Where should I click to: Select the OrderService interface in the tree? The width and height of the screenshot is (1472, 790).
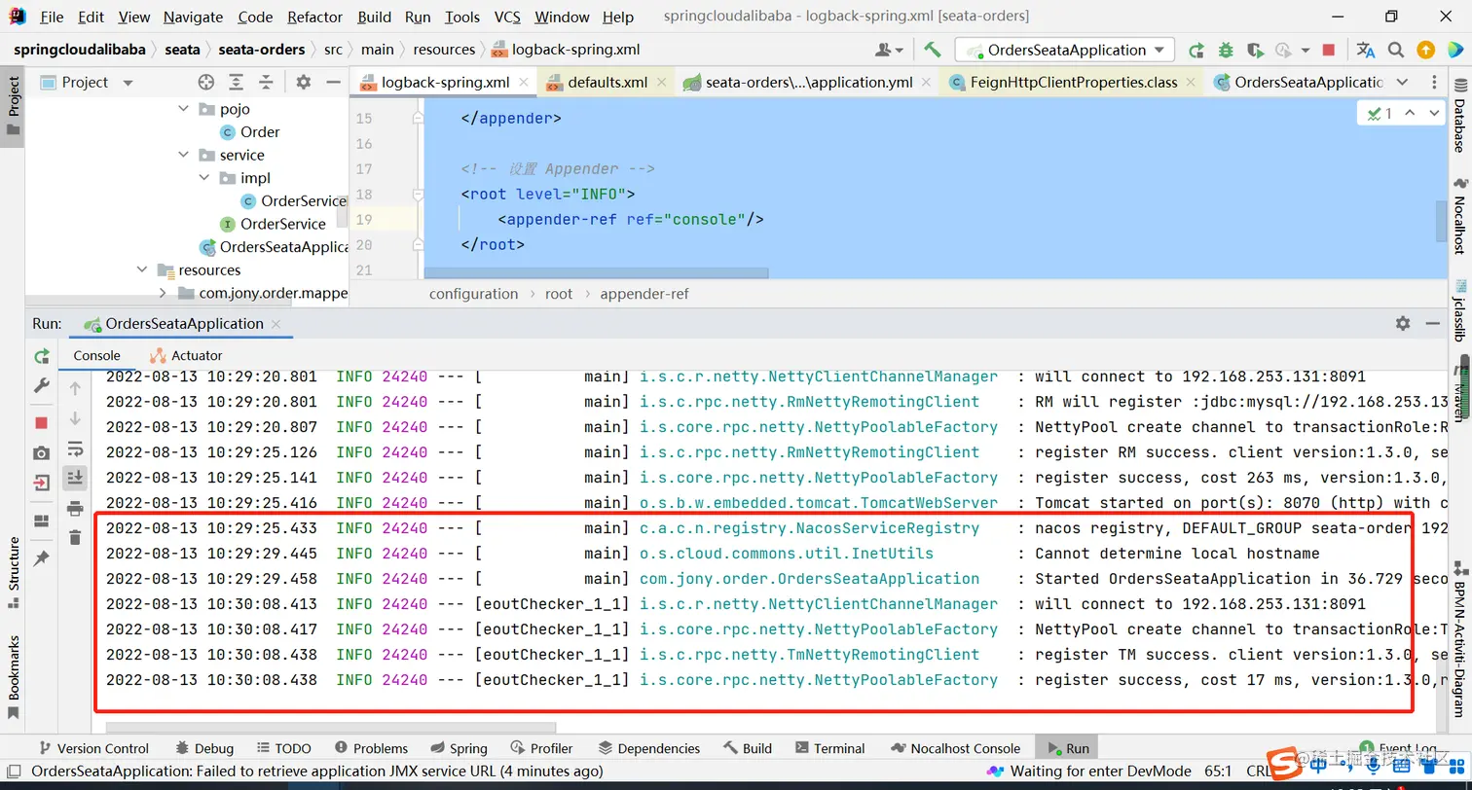pos(273,224)
